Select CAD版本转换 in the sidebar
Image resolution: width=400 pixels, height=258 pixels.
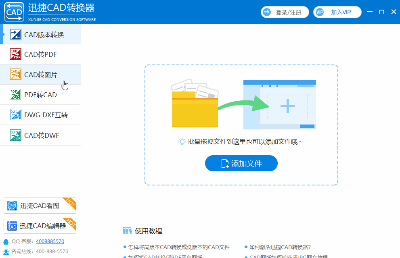point(40,34)
